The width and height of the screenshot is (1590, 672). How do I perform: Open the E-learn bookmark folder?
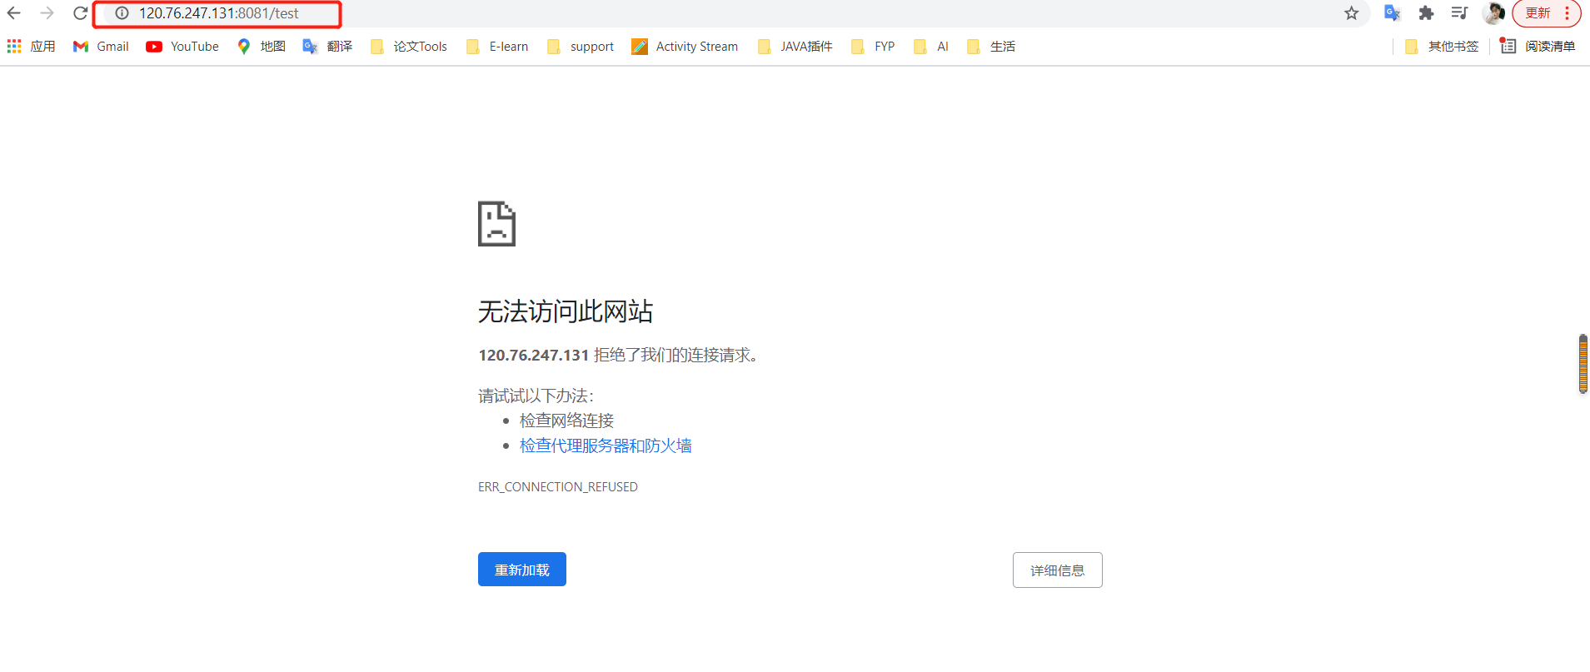coord(497,47)
